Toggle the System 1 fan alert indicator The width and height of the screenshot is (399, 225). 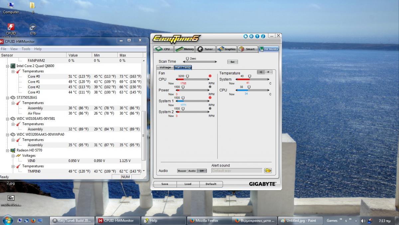210,98
